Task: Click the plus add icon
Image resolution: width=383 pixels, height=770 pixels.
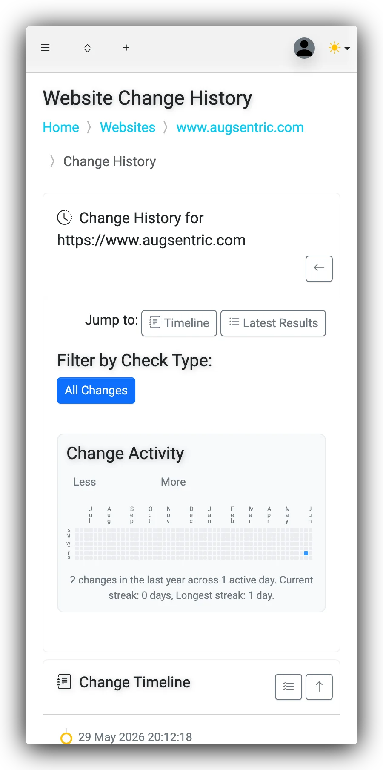Action: 126,48
